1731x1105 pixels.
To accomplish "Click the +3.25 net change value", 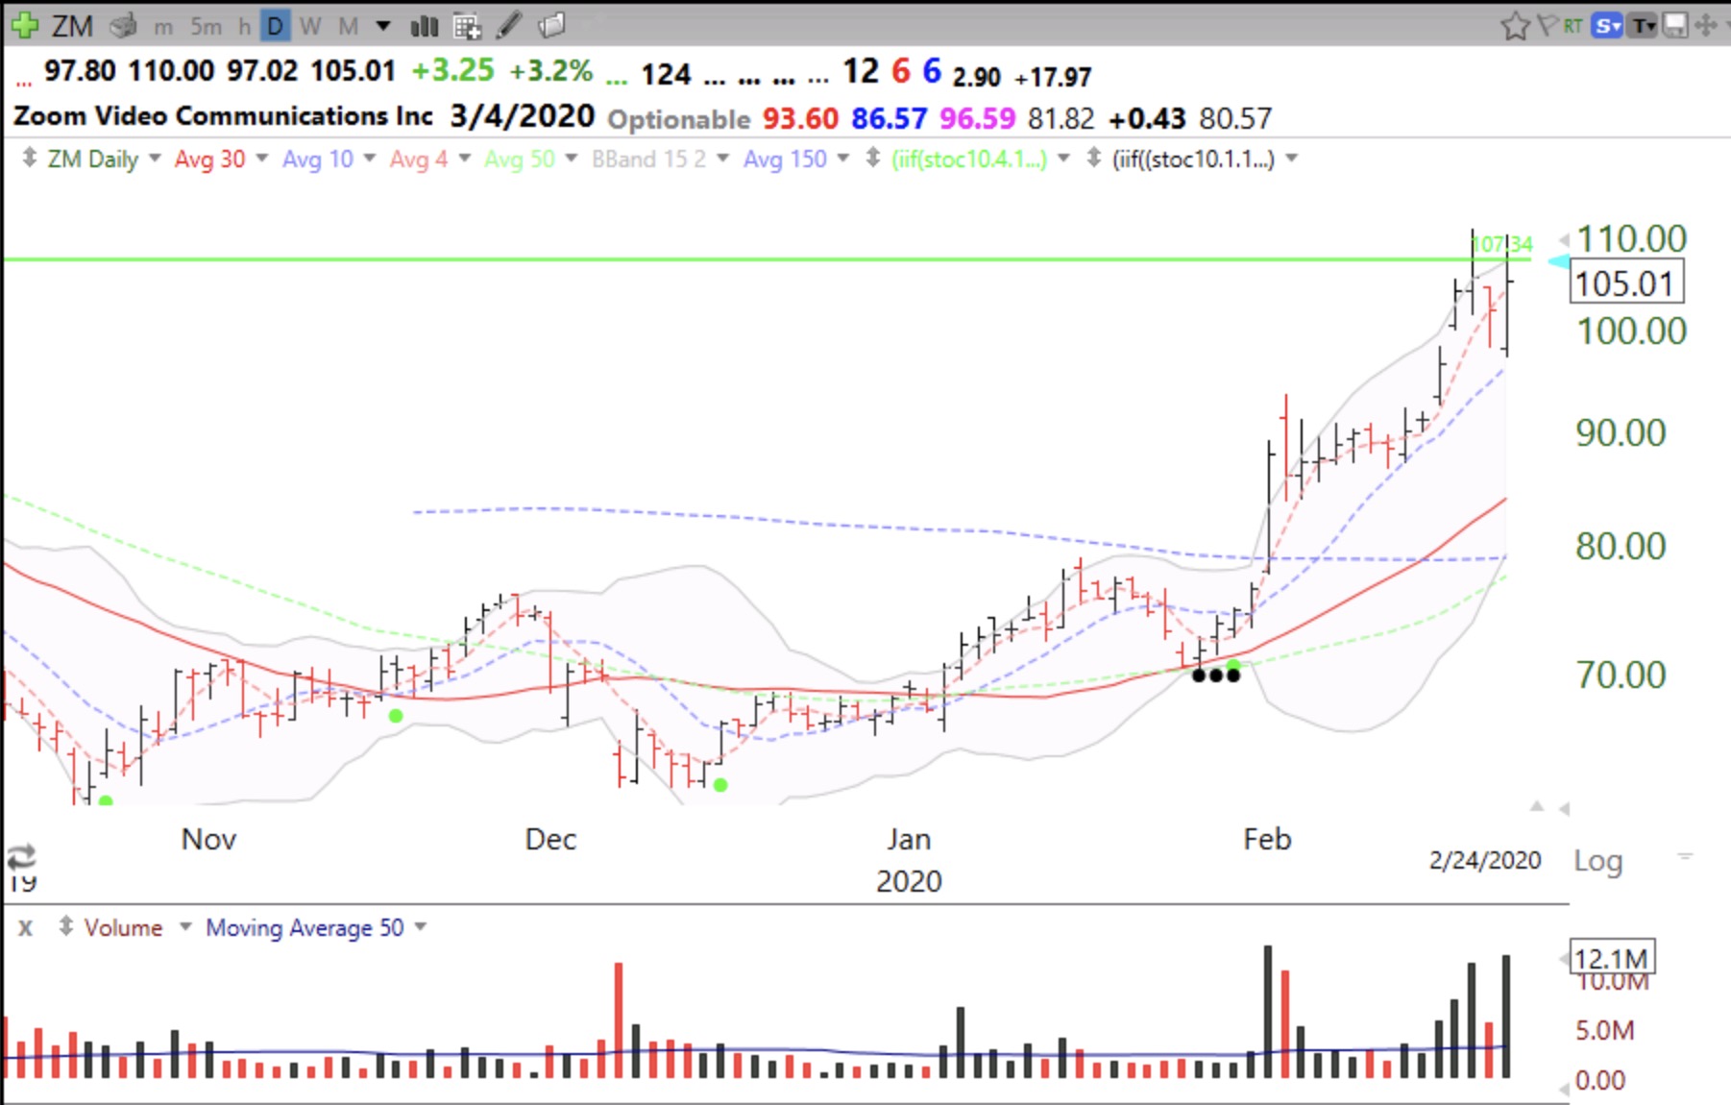I will (451, 71).
